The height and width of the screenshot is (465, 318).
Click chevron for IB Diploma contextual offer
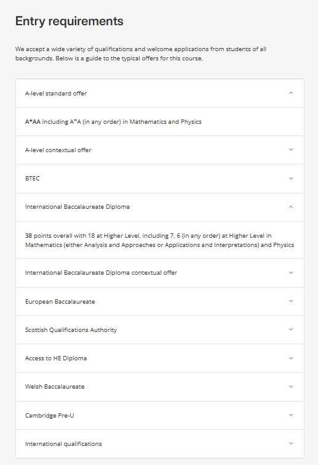[x=291, y=273]
